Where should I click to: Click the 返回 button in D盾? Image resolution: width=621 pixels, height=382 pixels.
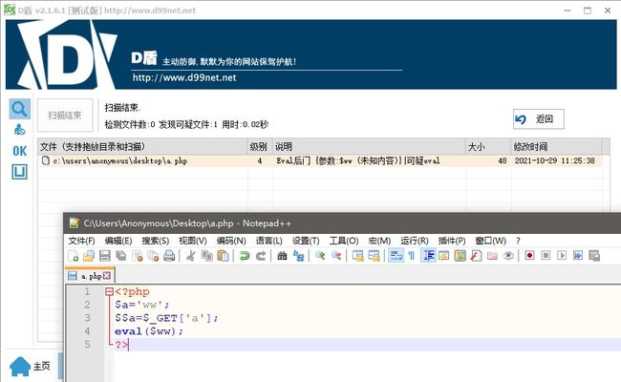539,119
